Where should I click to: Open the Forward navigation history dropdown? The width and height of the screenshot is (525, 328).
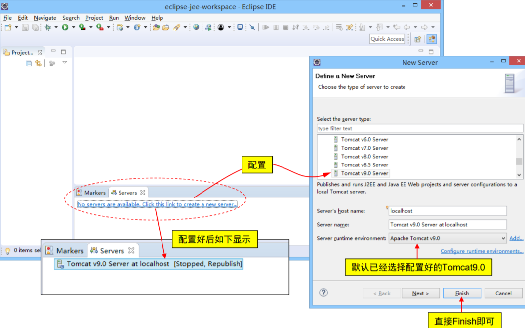click(433, 28)
